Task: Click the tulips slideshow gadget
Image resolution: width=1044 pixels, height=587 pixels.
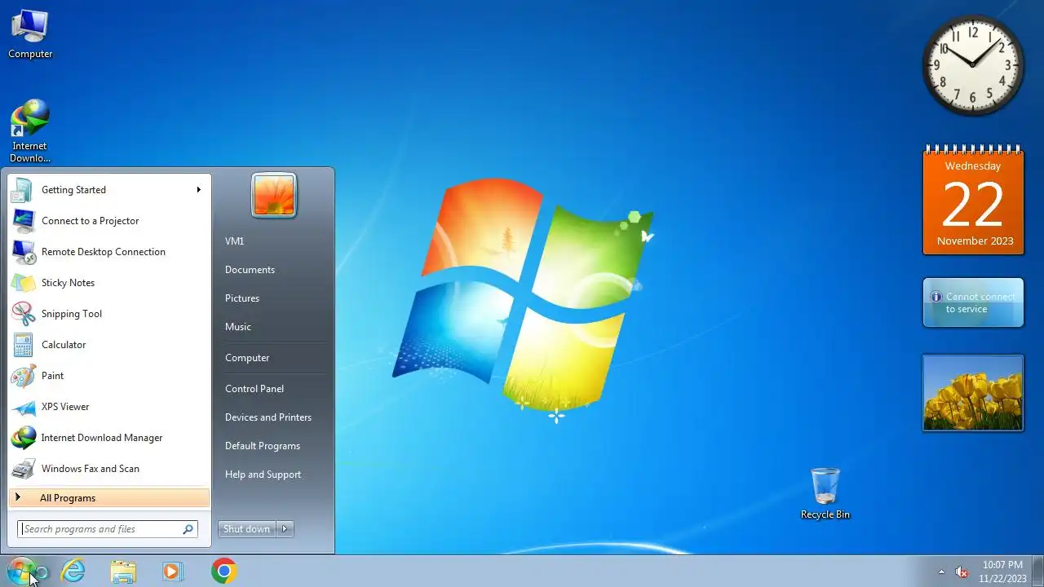Action: [973, 392]
